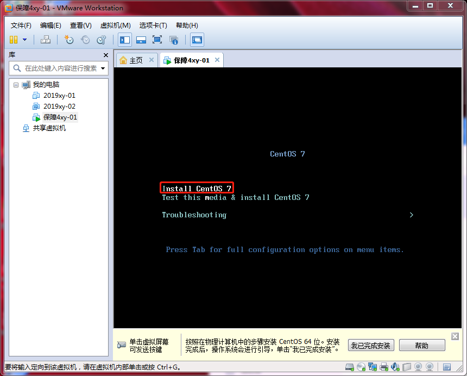Image resolution: width=467 pixels, height=376 pixels.
Task: Maximize the VMware Workstation window
Action: (x=430, y=5)
